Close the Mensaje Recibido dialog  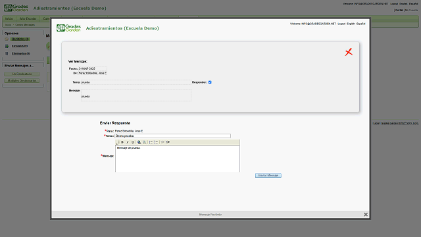point(366,215)
